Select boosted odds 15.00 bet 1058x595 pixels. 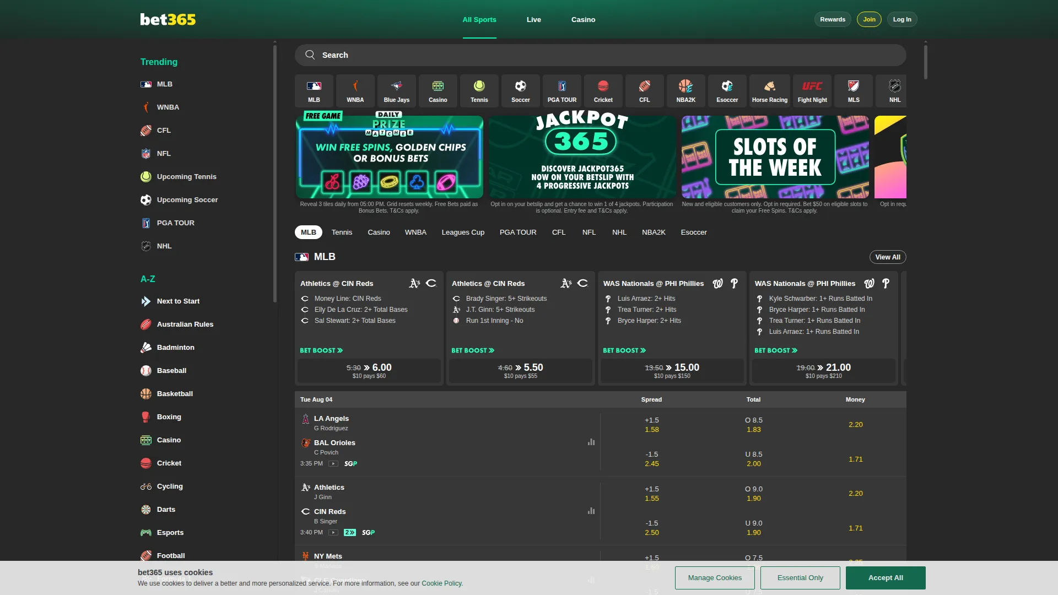(672, 371)
